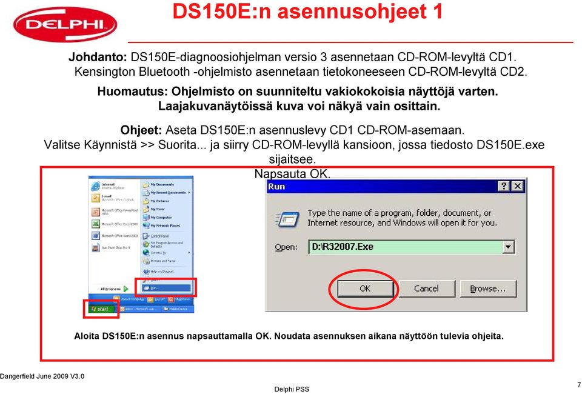582x394 pixels.
Task: Open Jasc Paint Shop Pro 9
Action: 110,247
